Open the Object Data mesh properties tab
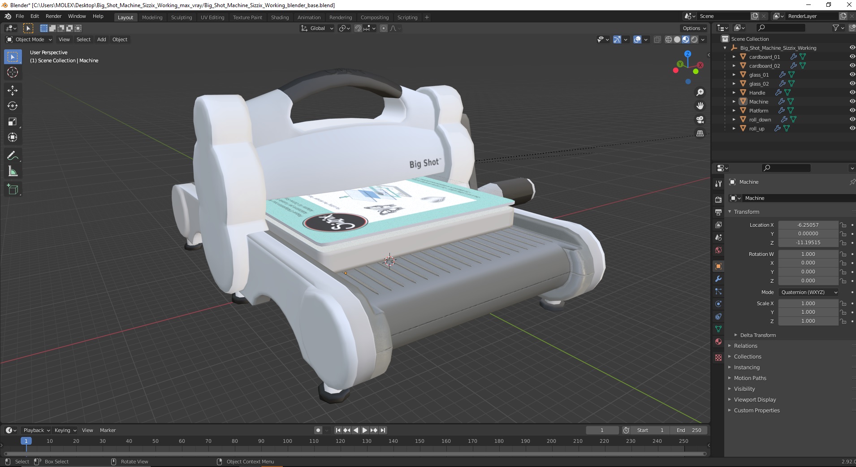 click(x=718, y=329)
